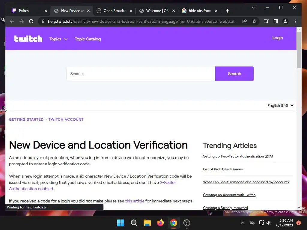Click the Chrome taskbar icon
This screenshot has height=230, width=307.
tap(174, 223)
